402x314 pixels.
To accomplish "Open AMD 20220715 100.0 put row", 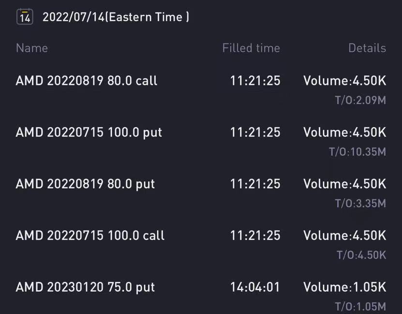I will click(x=201, y=141).
